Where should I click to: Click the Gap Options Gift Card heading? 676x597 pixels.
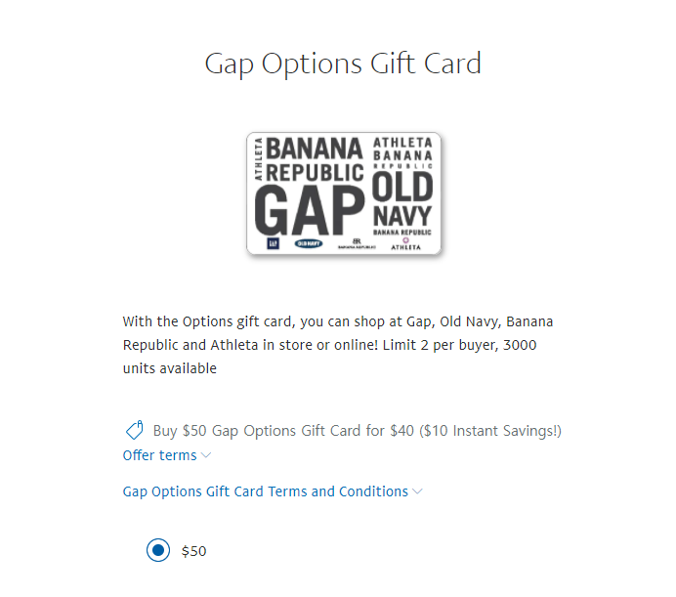(x=343, y=64)
